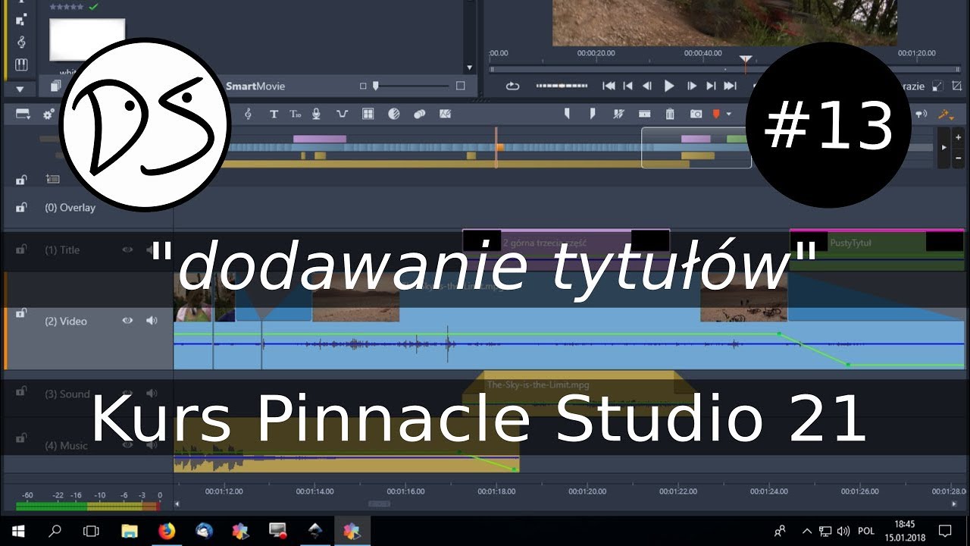Click the white thumbnail in the library
Viewport: 970px width, 546px height.
pos(87,39)
